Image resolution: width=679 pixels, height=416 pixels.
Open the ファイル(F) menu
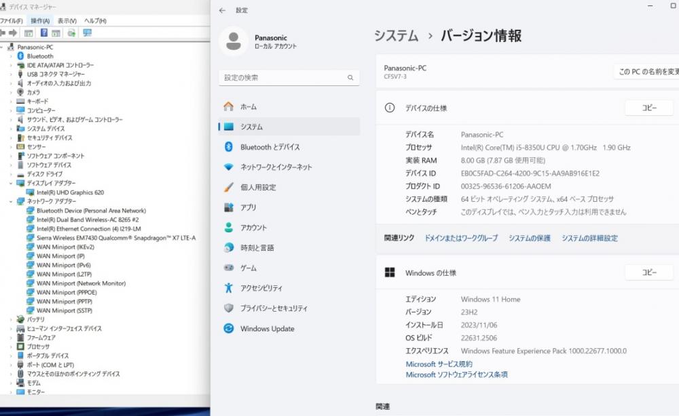[x=12, y=21]
